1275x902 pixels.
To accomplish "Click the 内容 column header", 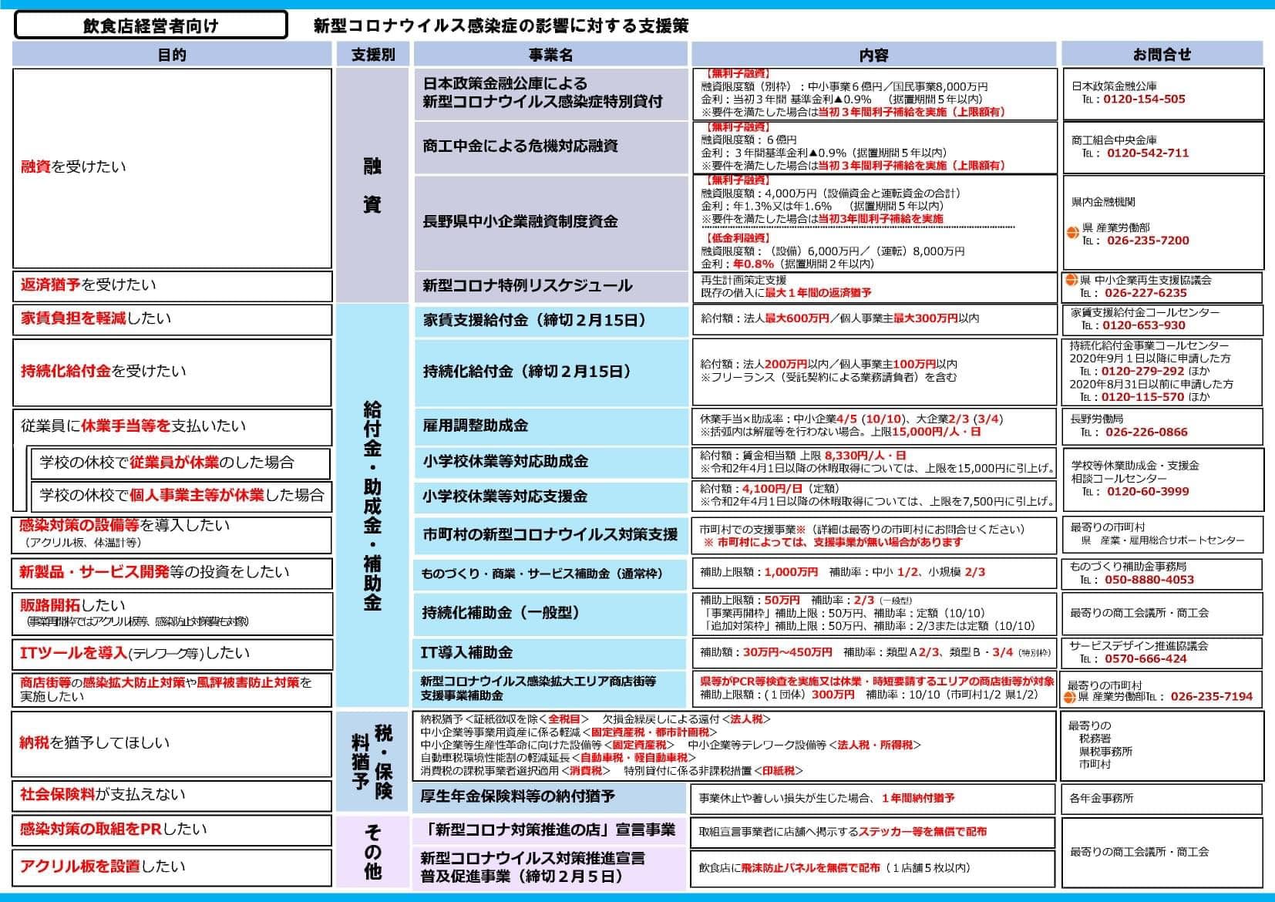I will tap(873, 54).
